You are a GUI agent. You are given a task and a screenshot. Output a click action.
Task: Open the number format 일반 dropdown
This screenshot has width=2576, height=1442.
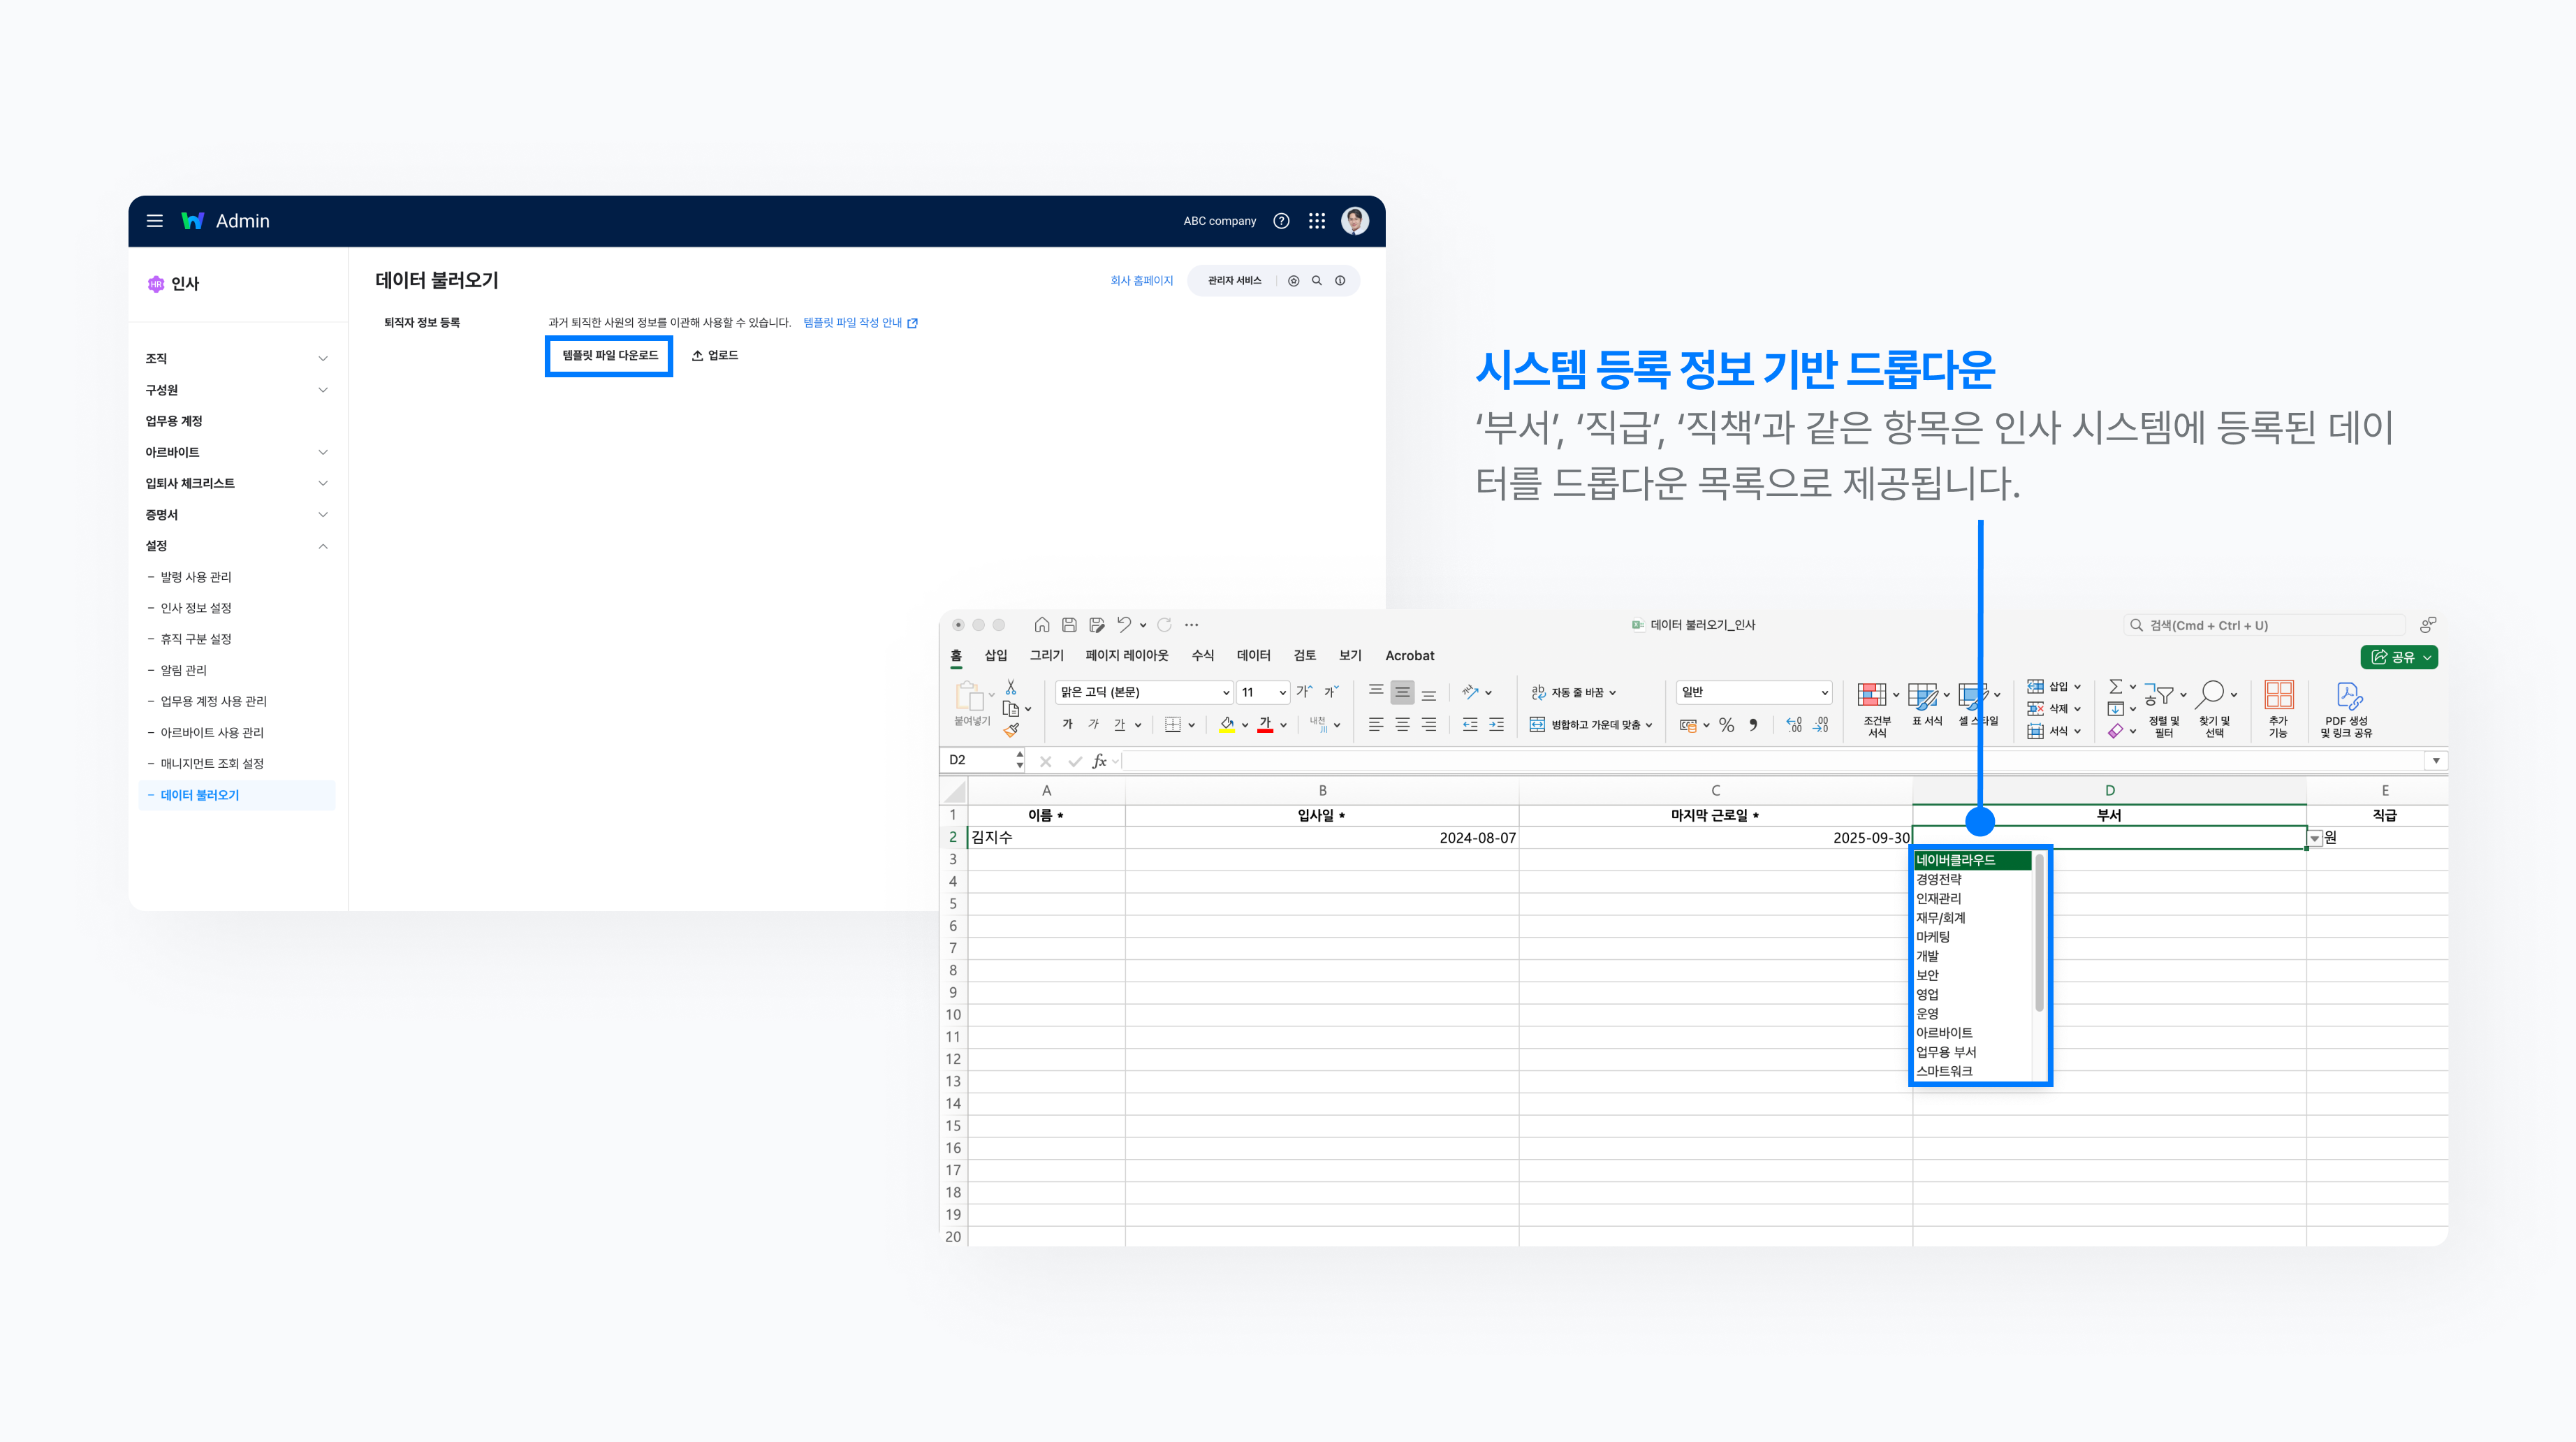click(1824, 692)
